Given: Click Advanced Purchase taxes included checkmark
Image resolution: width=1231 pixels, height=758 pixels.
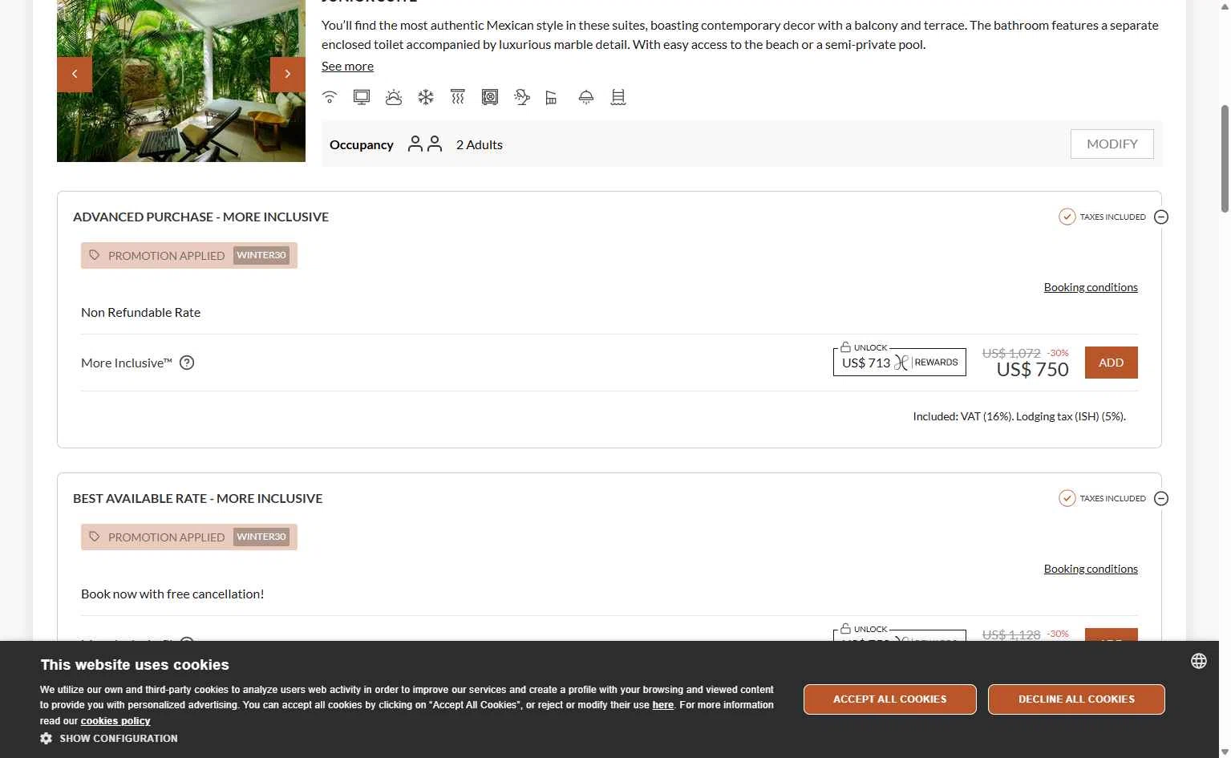Looking at the screenshot, I should coord(1067,217).
